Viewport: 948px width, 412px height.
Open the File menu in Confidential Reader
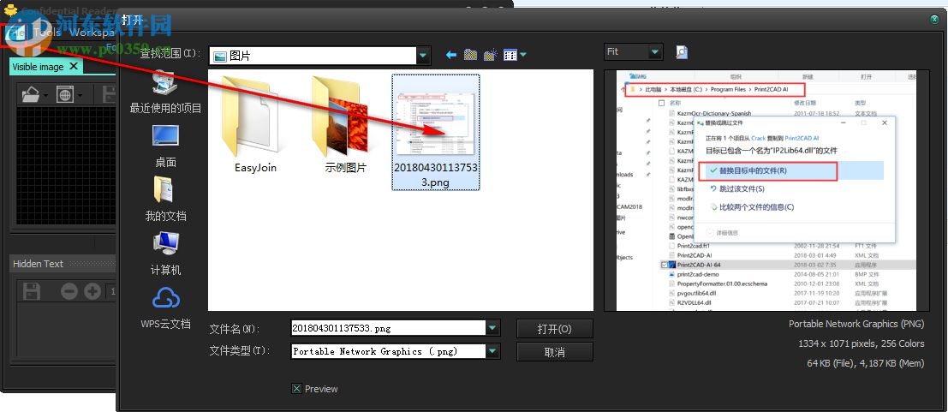click(17, 33)
